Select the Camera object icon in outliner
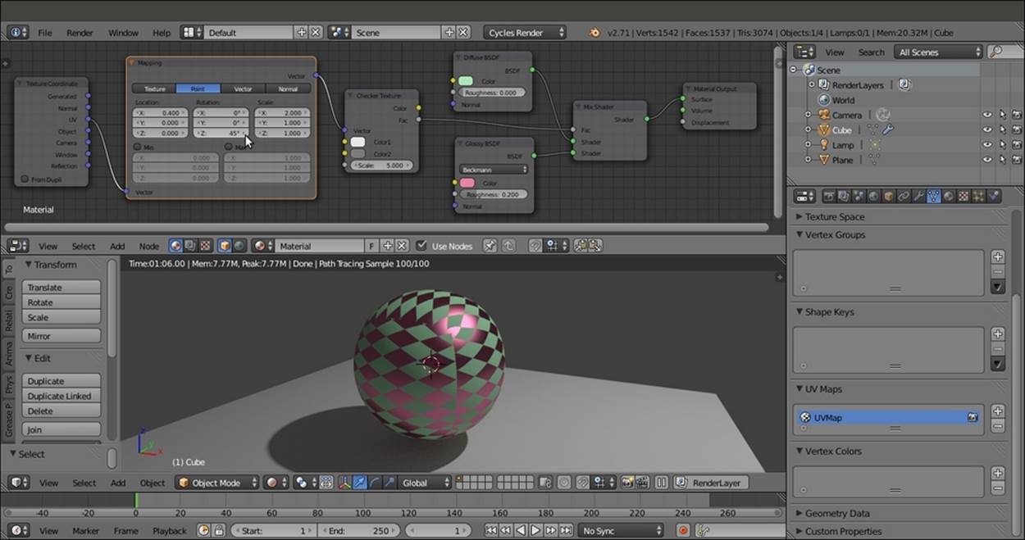The image size is (1025, 540). [824, 116]
